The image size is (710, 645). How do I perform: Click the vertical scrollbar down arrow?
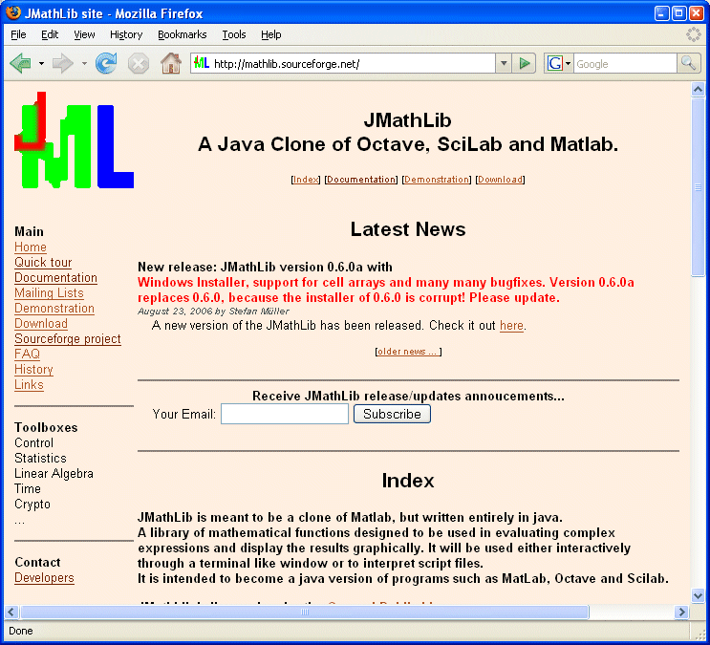[x=698, y=594]
